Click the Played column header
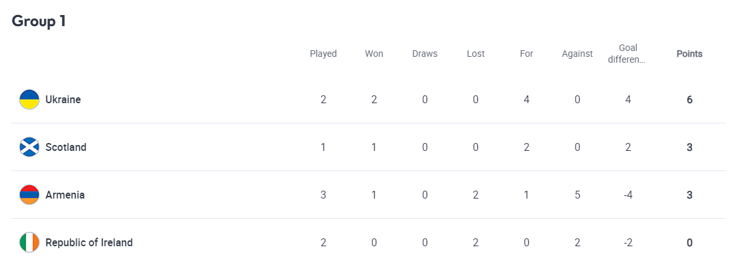The image size is (732, 273). click(323, 54)
